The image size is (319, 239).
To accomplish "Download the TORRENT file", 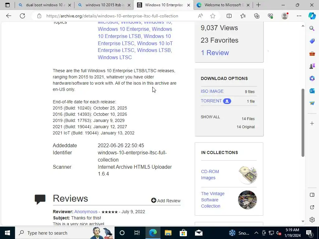I will tap(216, 101).
